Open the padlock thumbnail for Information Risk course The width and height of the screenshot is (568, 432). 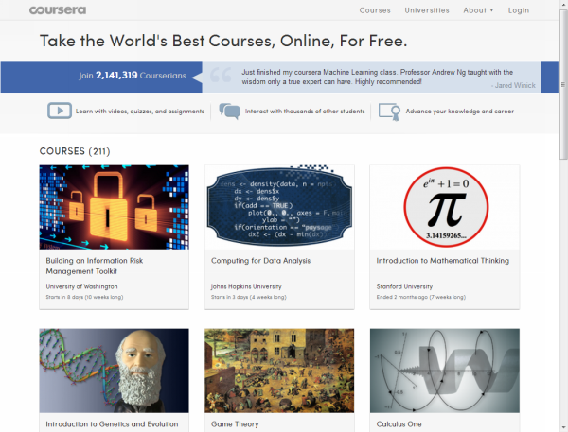(115, 207)
